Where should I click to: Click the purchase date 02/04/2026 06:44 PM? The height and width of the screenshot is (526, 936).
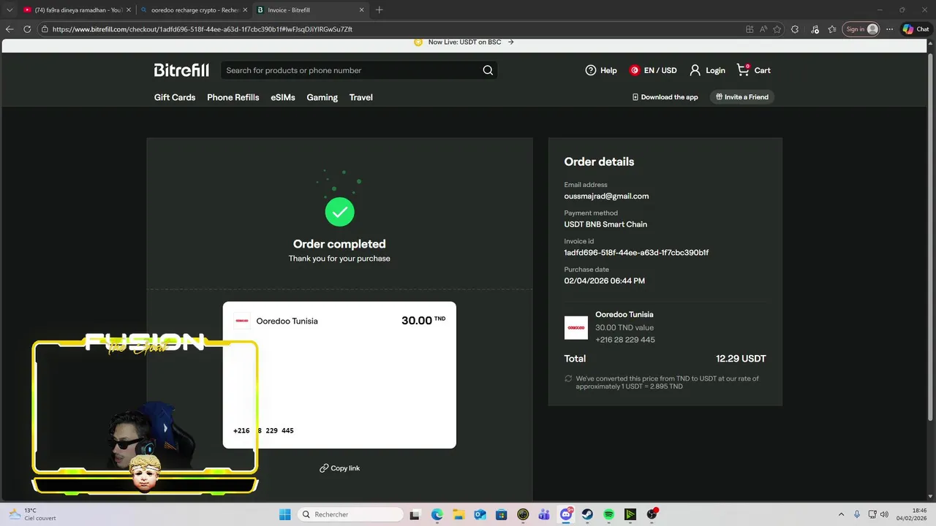coord(604,281)
